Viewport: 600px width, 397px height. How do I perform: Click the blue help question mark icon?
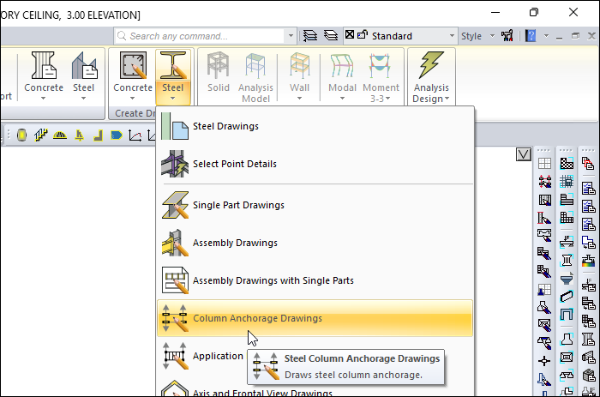click(x=531, y=36)
